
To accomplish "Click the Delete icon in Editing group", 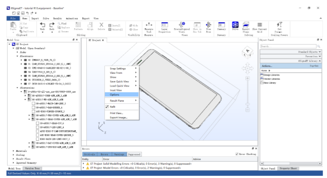I will click(x=101, y=27).
